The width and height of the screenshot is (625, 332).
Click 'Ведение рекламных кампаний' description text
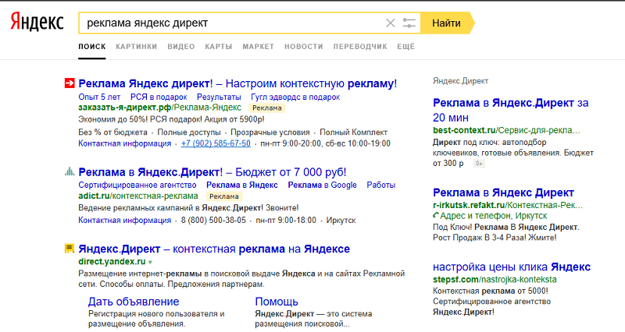188,208
